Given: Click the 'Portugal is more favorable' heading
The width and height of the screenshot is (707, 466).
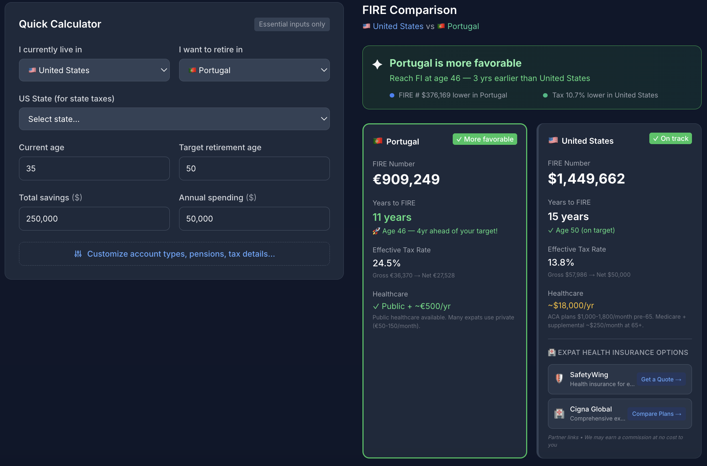Looking at the screenshot, I should pyautogui.click(x=455, y=63).
